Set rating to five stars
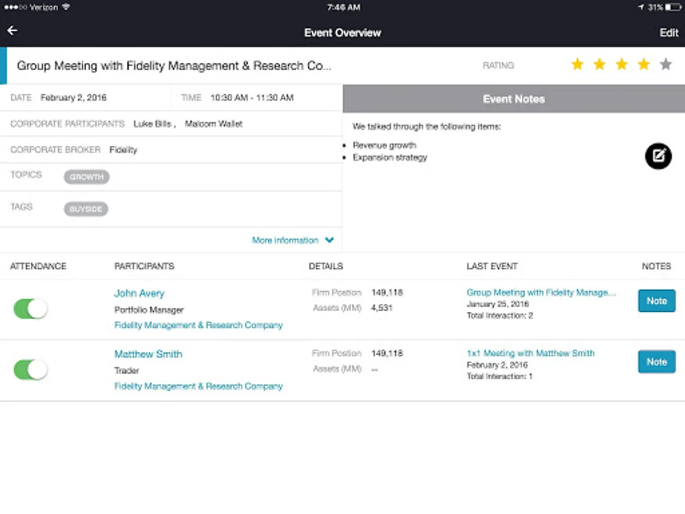This screenshot has width=685, height=514. click(666, 64)
